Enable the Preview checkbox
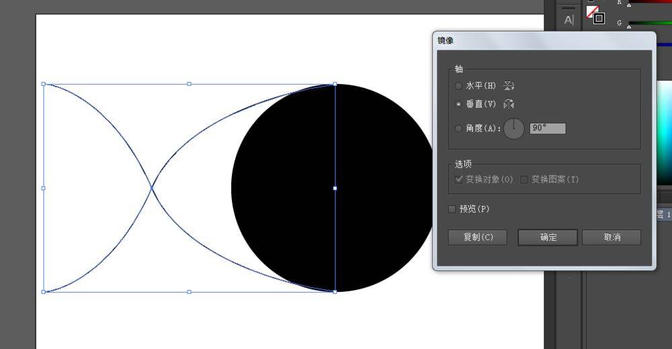The image size is (672, 349). 452,209
